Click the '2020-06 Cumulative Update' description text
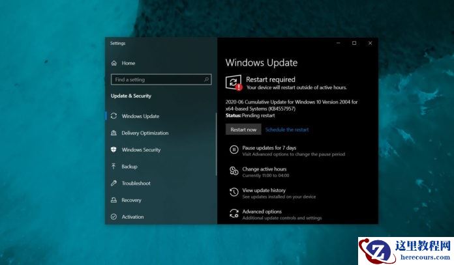454x265 pixels. pyautogui.click(x=292, y=105)
